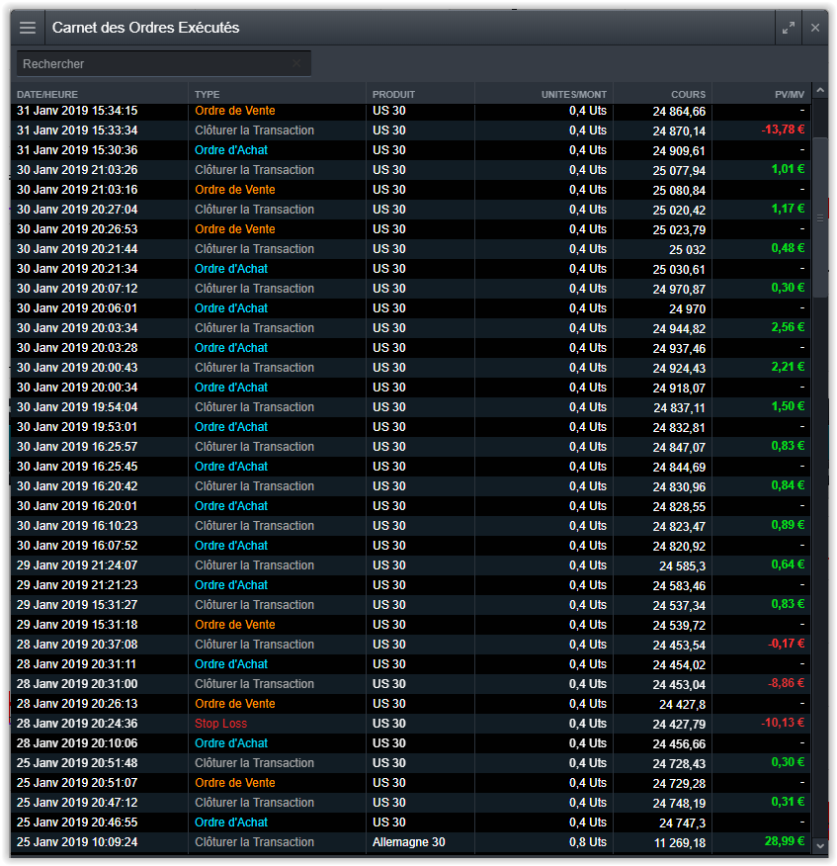
Task: Click row dated 30 Janv 2019 16:07:52
Action: [x=411, y=546]
